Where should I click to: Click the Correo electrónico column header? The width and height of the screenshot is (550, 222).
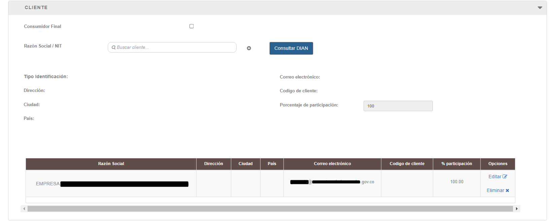pyautogui.click(x=332, y=164)
